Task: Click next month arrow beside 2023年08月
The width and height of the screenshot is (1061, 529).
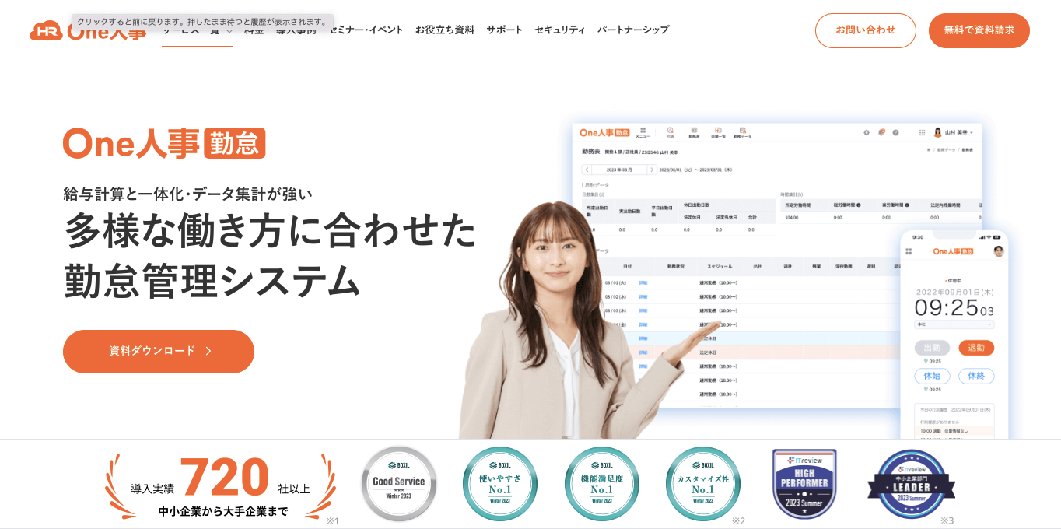Action: coord(652,170)
